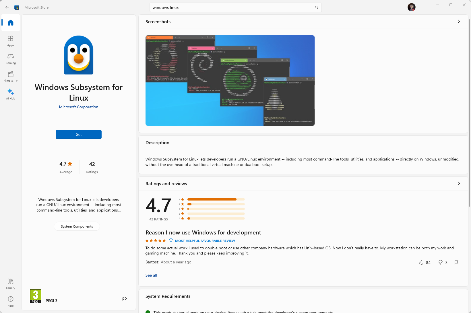Click the 1 star rating bar
The image size is (471, 313).
(x=216, y=218)
